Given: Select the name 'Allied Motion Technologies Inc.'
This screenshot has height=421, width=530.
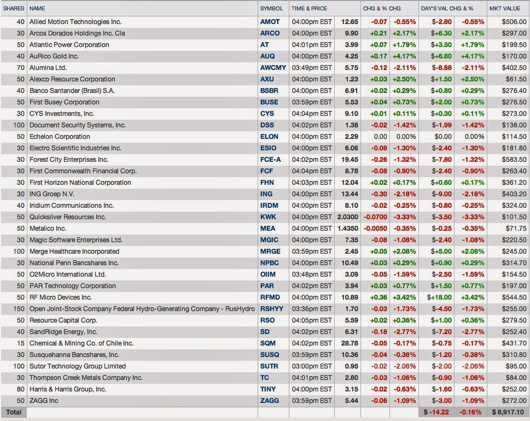Looking at the screenshot, I should click(75, 22).
